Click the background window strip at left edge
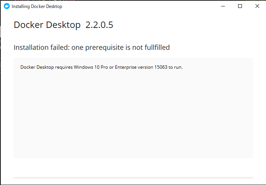 pyautogui.click(x=0, y=51)
